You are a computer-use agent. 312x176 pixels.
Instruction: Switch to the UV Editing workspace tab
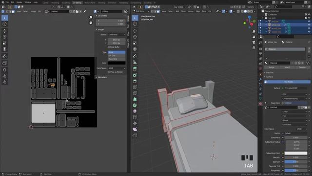77,3
